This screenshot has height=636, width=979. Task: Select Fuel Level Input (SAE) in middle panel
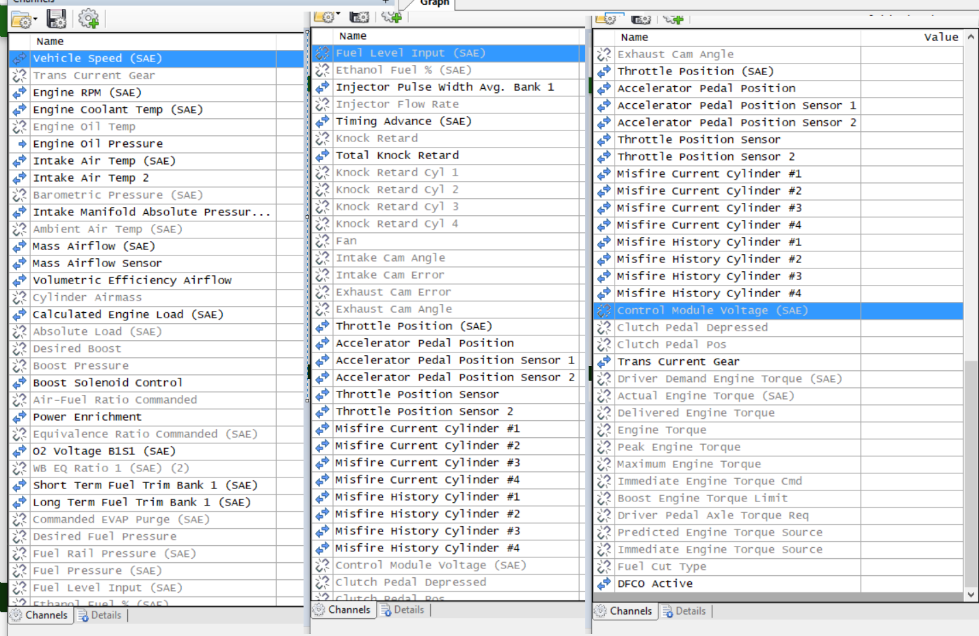point(448,53)
